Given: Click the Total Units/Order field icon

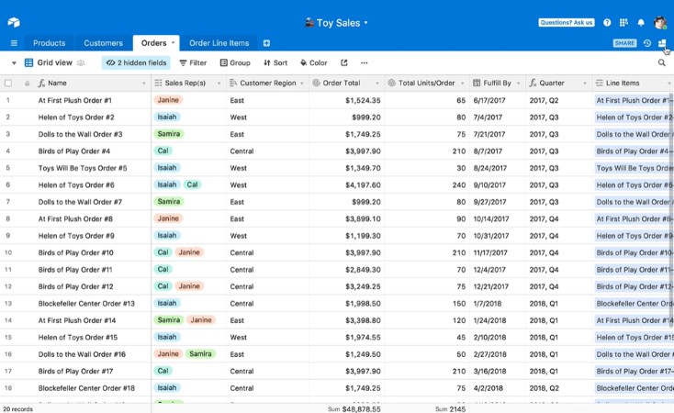Looking at the screenshot, I should tap(391, 83).
